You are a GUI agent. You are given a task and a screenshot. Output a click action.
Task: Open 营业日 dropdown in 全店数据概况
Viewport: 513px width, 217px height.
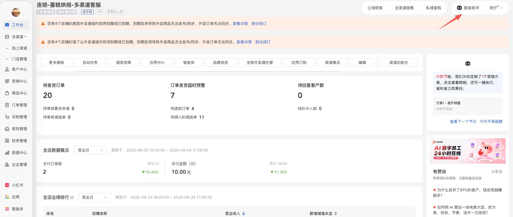(x=91, y=150)
